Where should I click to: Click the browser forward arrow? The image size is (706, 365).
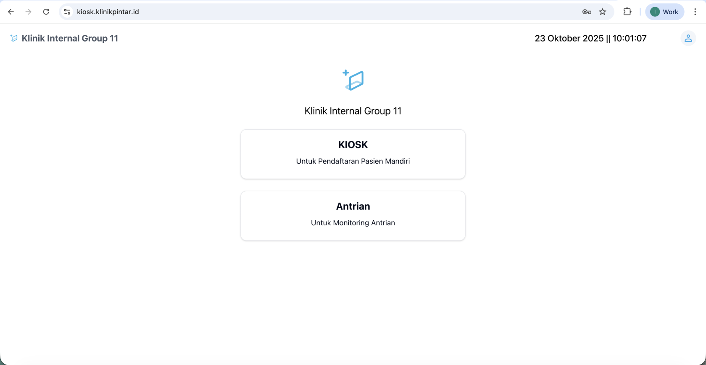pos(29,12)
